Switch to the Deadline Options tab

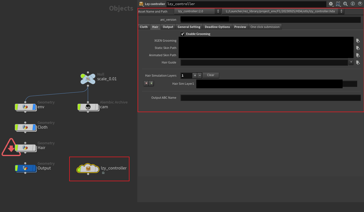pyautogui.click(x=217, y=27)
